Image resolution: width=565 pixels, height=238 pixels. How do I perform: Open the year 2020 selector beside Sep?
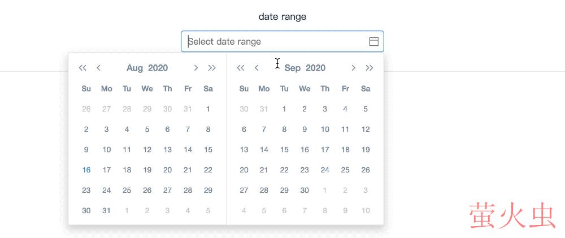316,68
